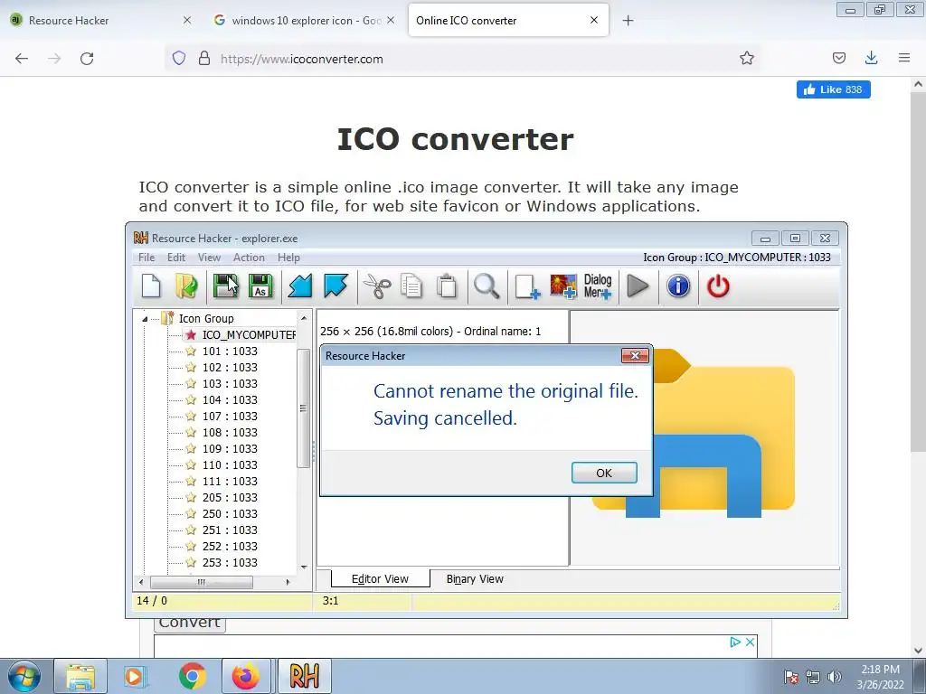Bookmark this page with star icon
926x694 pixels.
pos(746,58)
